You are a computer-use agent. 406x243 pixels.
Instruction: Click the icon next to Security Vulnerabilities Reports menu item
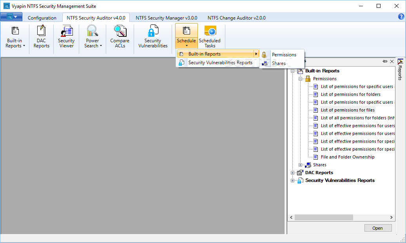coord(181,63)
